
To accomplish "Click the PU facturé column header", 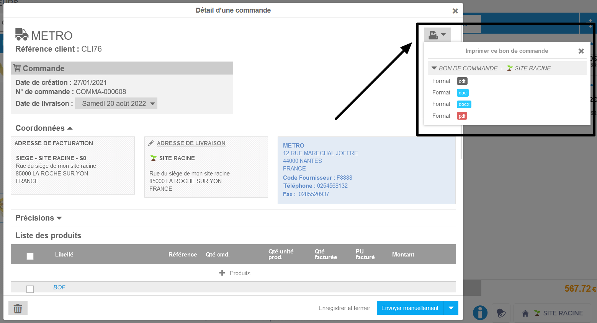I will [x=365, y=255].
